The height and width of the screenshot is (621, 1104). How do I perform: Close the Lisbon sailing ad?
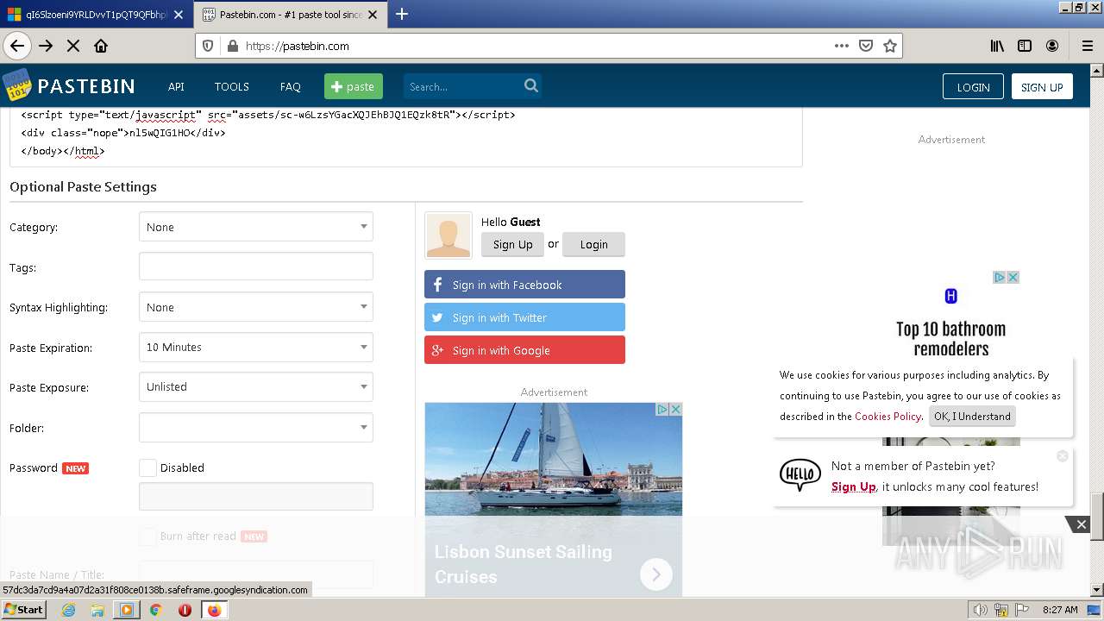tap(676, 409)
